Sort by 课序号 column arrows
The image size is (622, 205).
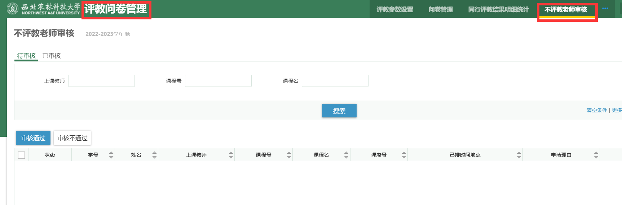click(x=404, y=155)
